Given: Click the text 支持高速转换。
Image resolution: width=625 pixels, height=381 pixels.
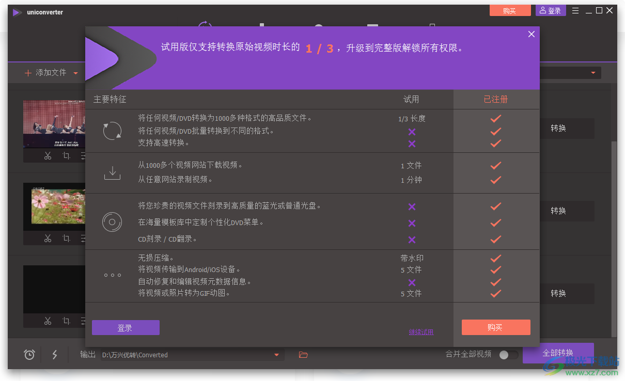Looking at the screenshot, I should [x=164, y=143].
